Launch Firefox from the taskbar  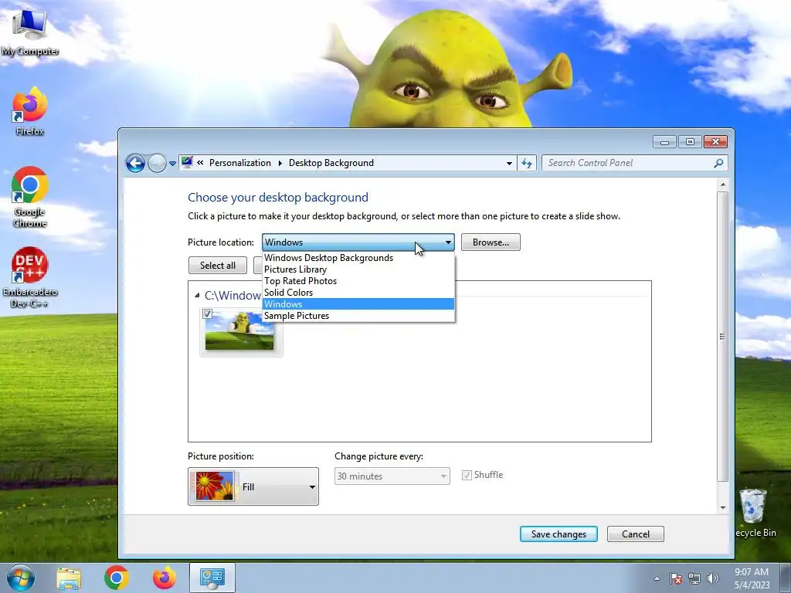pos(165,578)
